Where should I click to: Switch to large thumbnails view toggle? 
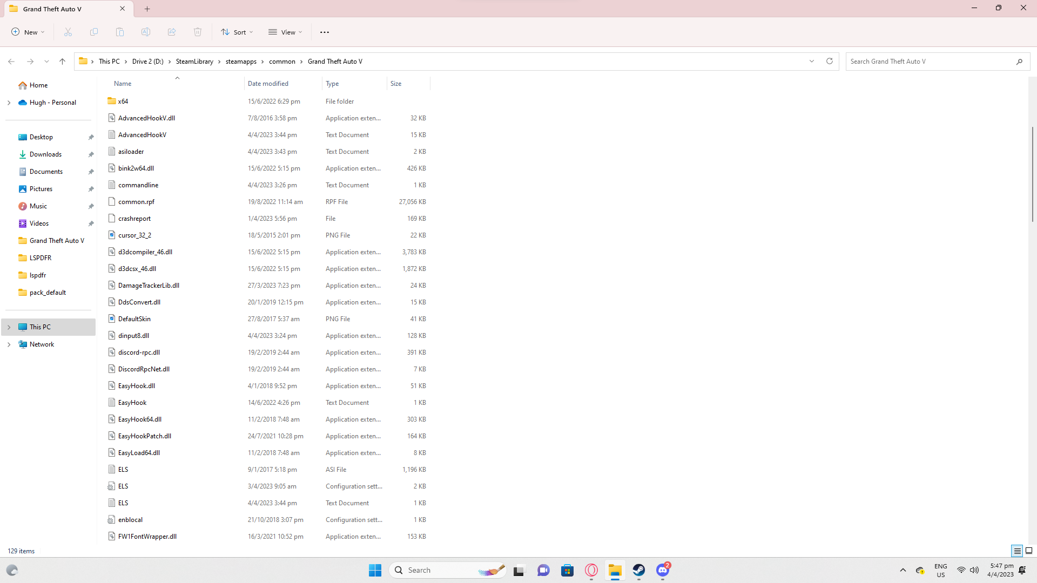pyautogui.click(x=1029, y=551)
